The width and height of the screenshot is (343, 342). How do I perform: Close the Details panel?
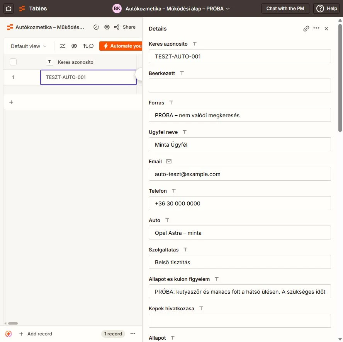pos(326,29)
